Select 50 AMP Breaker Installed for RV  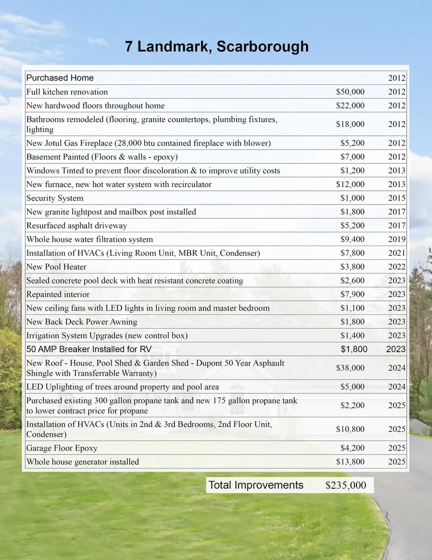coord(89,349)
